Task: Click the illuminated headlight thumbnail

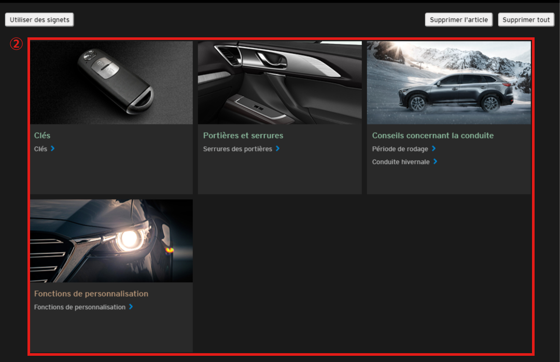Action: 111,241
